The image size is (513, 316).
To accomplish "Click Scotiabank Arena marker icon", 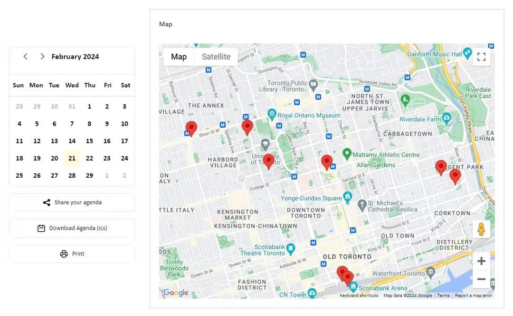I will tap(353, 287).
